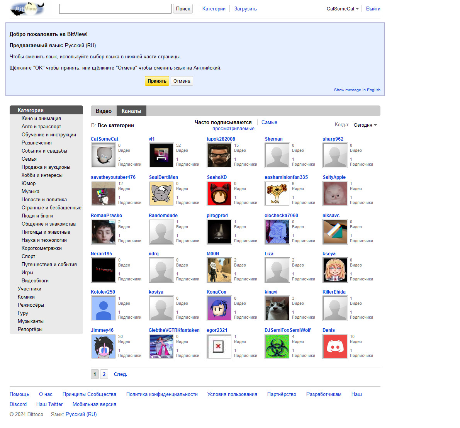Open Jimmey46 avatar image
Image resolution: width=460 pixels, height=428 pixels.
(103, 346)
